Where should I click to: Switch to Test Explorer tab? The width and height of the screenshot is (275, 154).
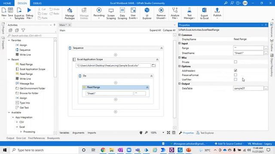pos(205,133)
